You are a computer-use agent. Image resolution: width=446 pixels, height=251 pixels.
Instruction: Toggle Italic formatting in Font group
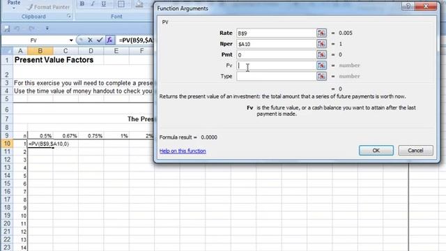tap(93, 4)
